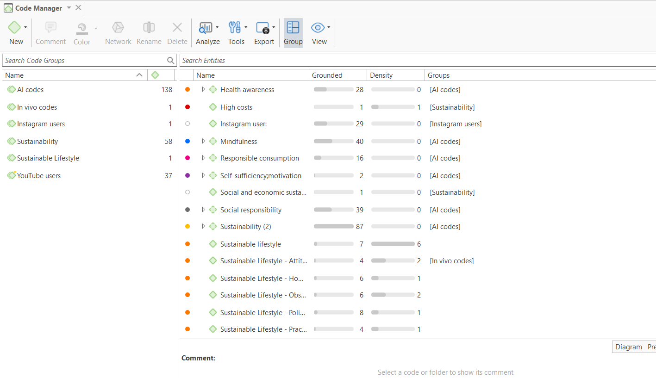Viewport: 656px width, 378px height.
Task: Open the View eye icon
Action: click(317, 28)
